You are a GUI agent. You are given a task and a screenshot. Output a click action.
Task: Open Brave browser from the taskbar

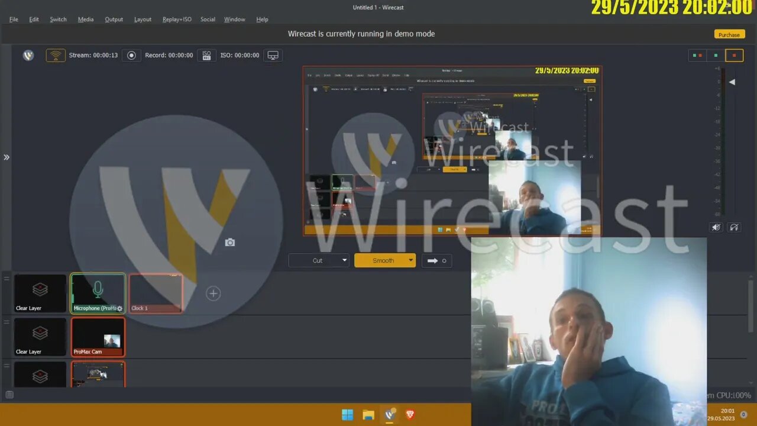(x=410, y=415)
